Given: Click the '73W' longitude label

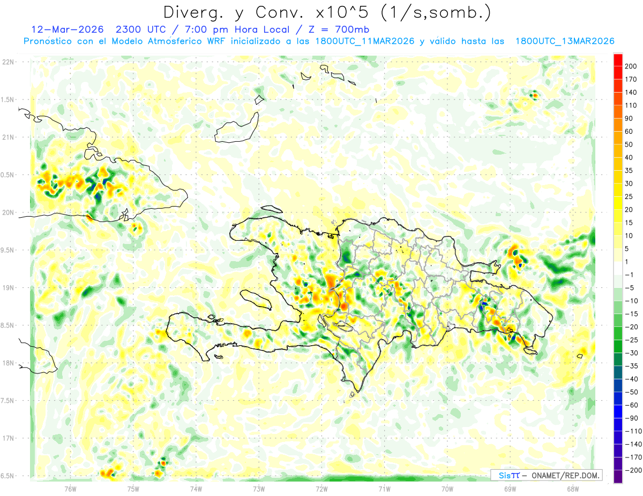Looking at the screenshot, I should [259, 490].
